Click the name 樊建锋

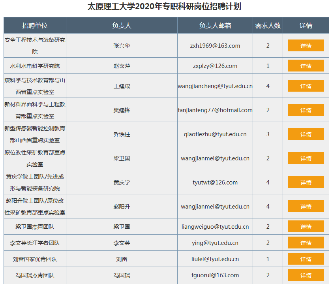point(122,110)
